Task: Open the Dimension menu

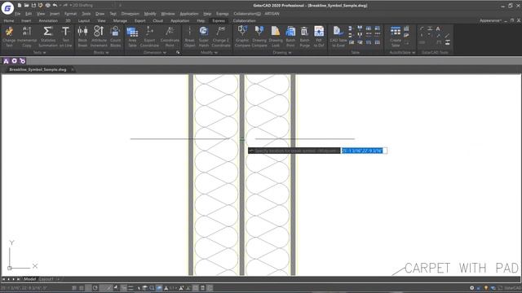Action: click(x=130, y=14)
